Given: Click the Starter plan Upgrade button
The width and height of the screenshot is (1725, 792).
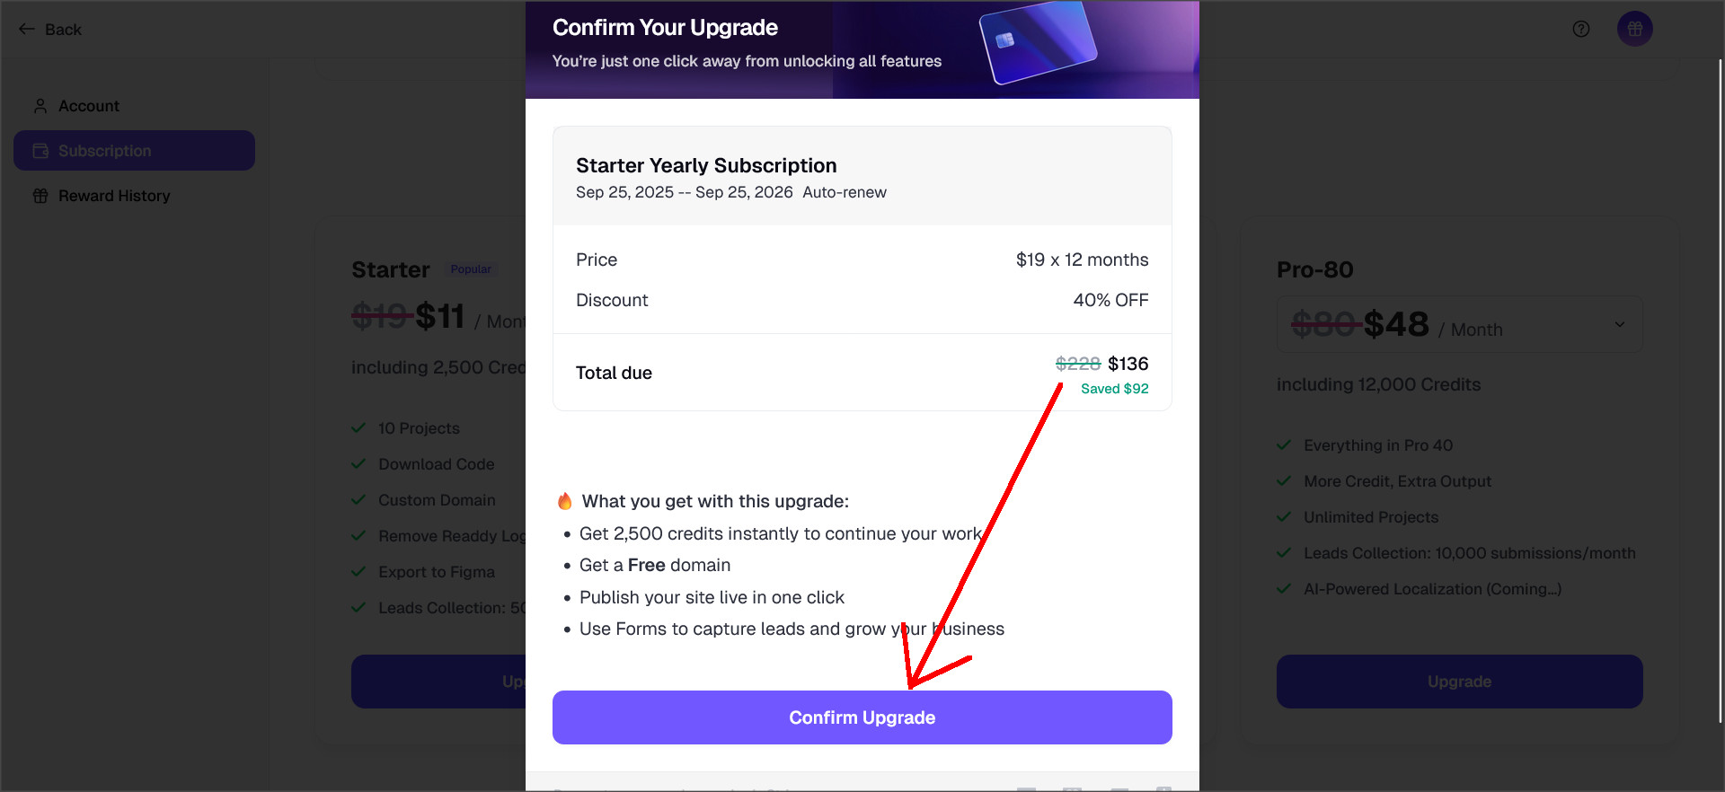Looking at the screenshot, I should pos(438,682).
